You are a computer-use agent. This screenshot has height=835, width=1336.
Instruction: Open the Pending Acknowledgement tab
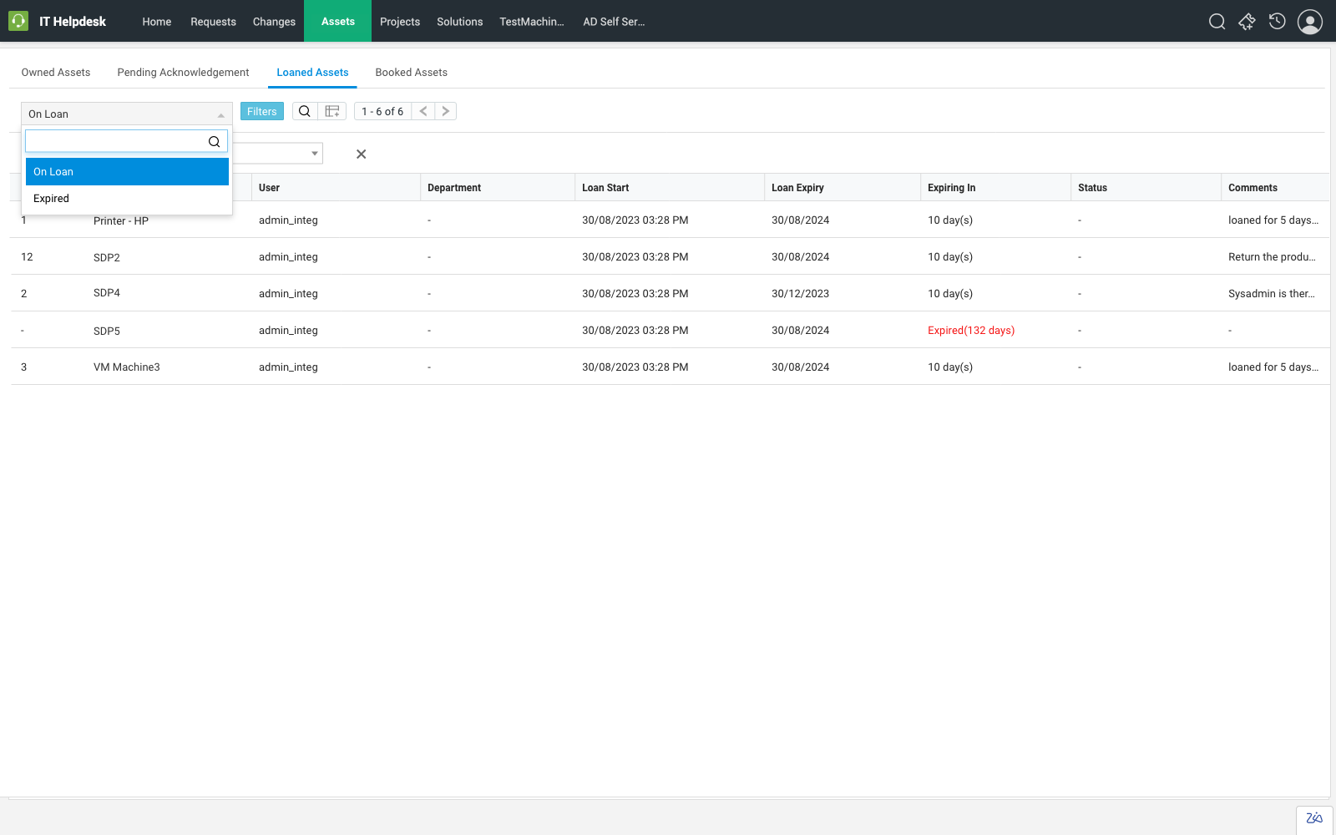pos(183,73)
